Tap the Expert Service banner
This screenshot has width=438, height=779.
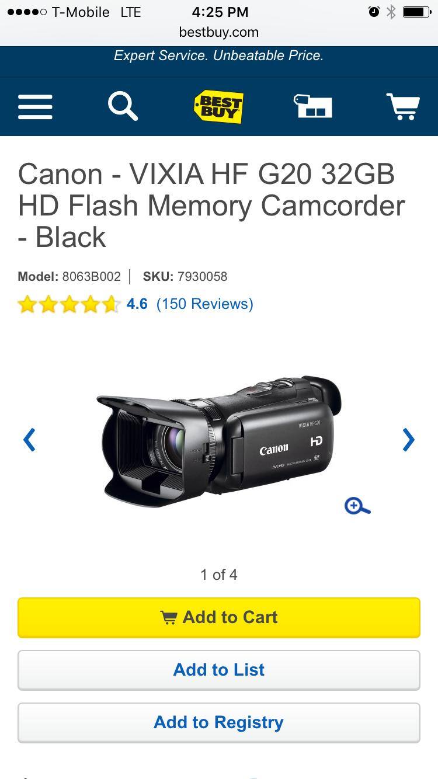point(219,56)
